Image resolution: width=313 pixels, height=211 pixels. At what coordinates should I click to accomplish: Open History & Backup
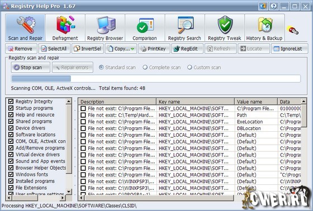tap(264, 28)
